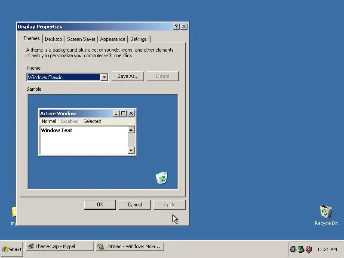
Task: Click sample scrollbar up arrow
Action: coord(131,130)
